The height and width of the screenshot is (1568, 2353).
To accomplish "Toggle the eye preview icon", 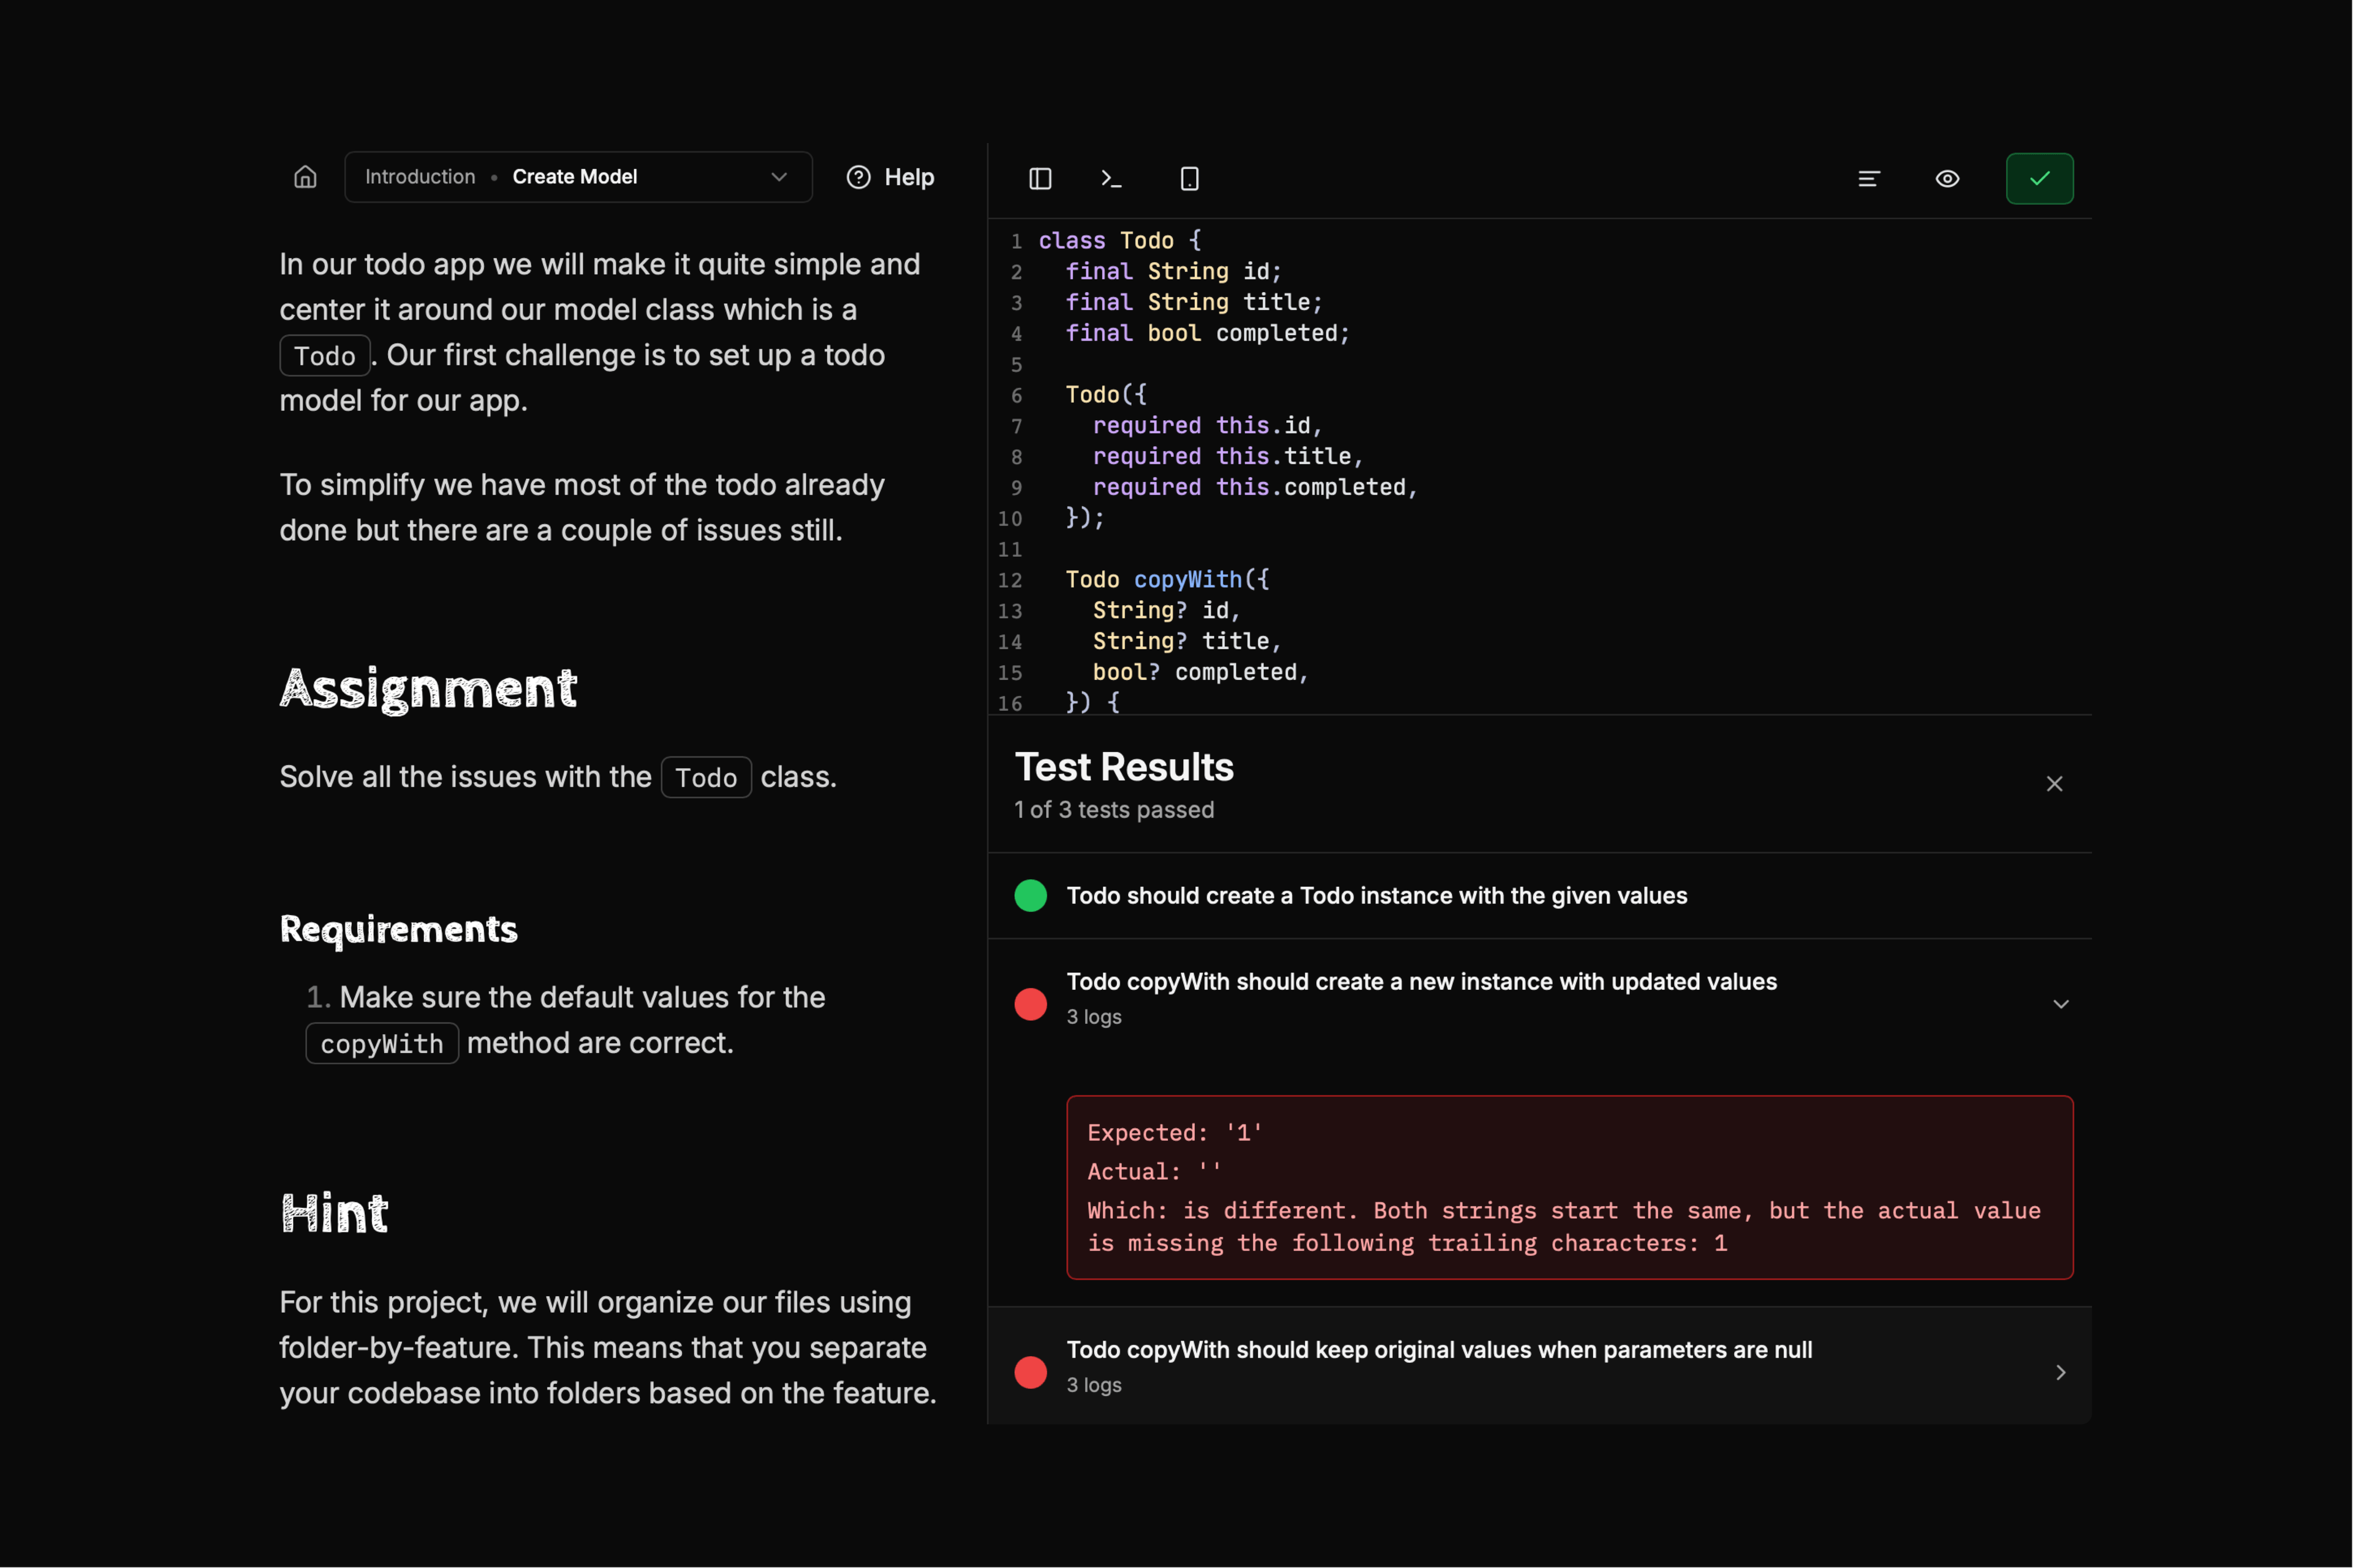I will (x=1947, y=178).
